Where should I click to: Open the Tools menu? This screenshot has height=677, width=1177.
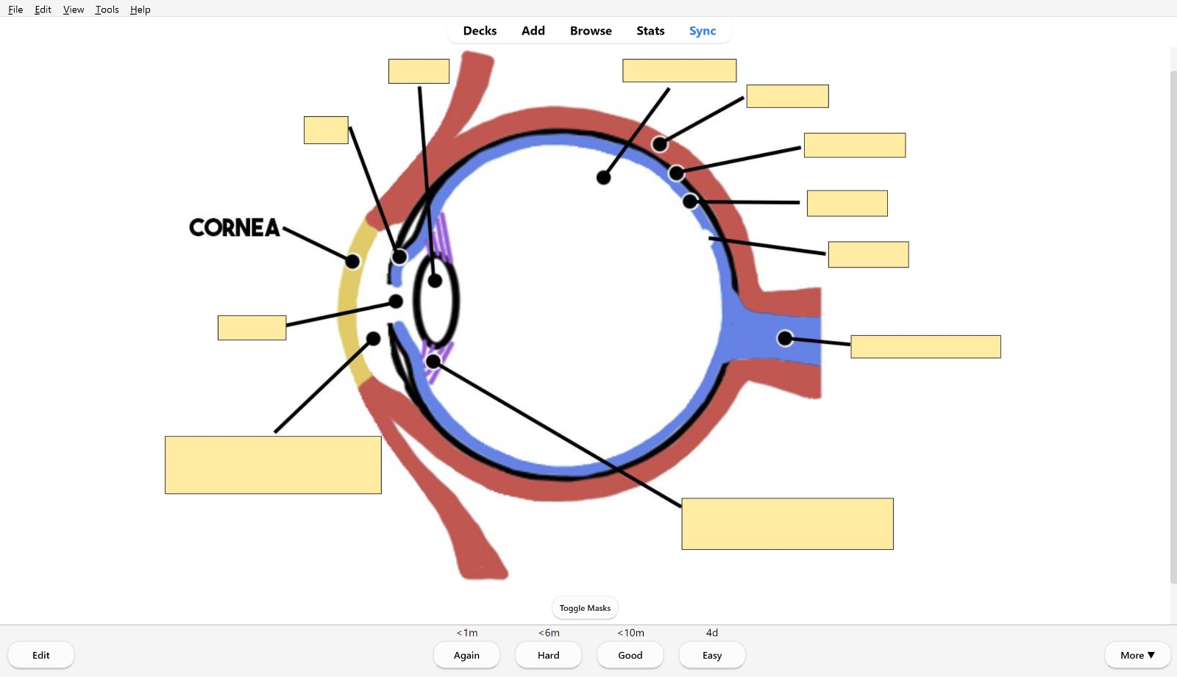click(x=107, y=10)
